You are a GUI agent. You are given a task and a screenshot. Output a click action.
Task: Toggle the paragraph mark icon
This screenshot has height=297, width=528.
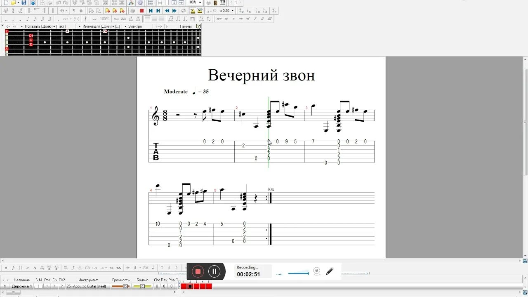[74, 10]
